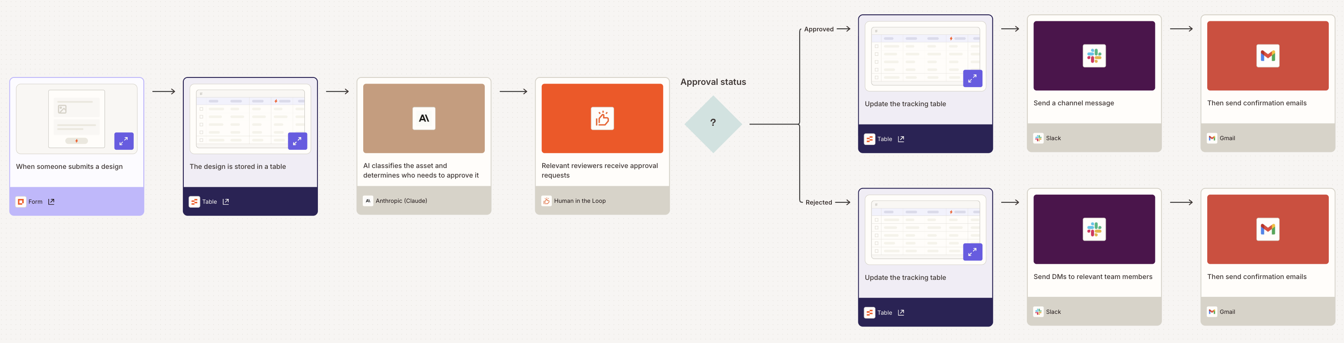The image size is (1344, 343).
Task: Click the form thumbnail in submit design card
Action: coord(76,119)
